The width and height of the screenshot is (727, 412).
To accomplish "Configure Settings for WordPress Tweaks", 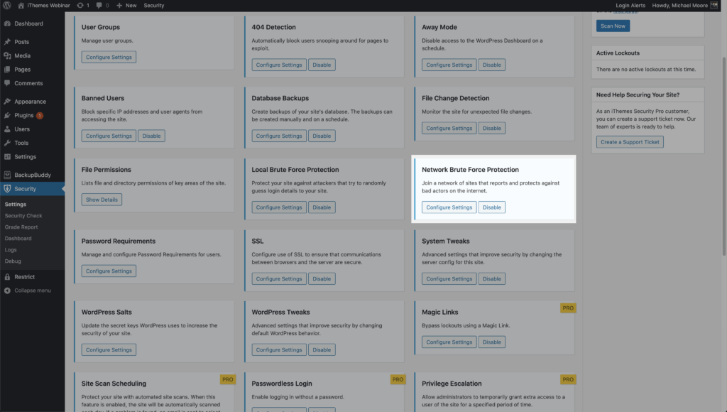I will tap(279, 349).
